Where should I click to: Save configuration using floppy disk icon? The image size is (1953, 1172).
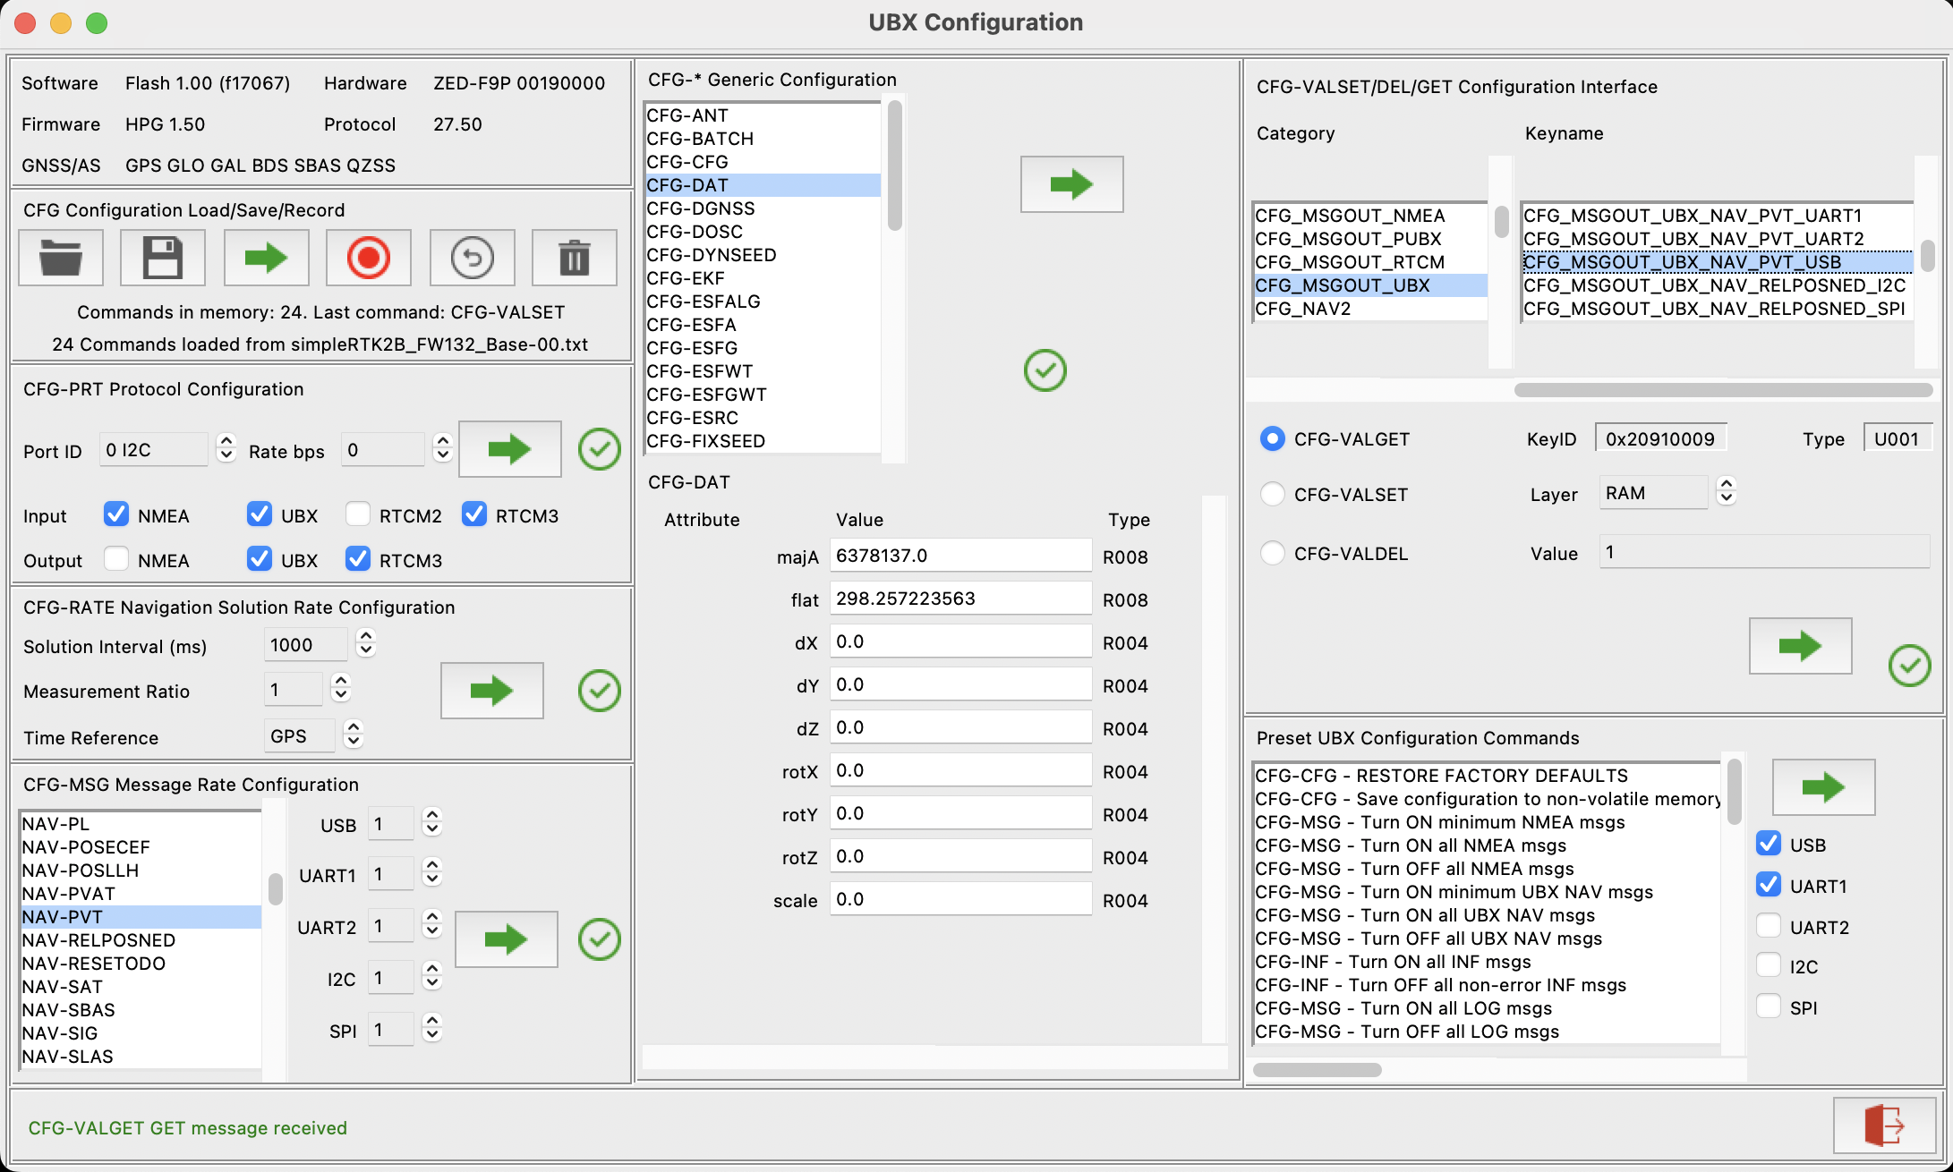point(163,258)
